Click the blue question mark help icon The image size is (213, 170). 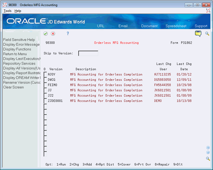click(68, 33)
